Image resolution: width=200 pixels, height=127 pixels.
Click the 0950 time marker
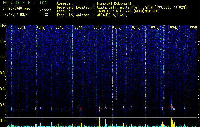pos(193,27)
